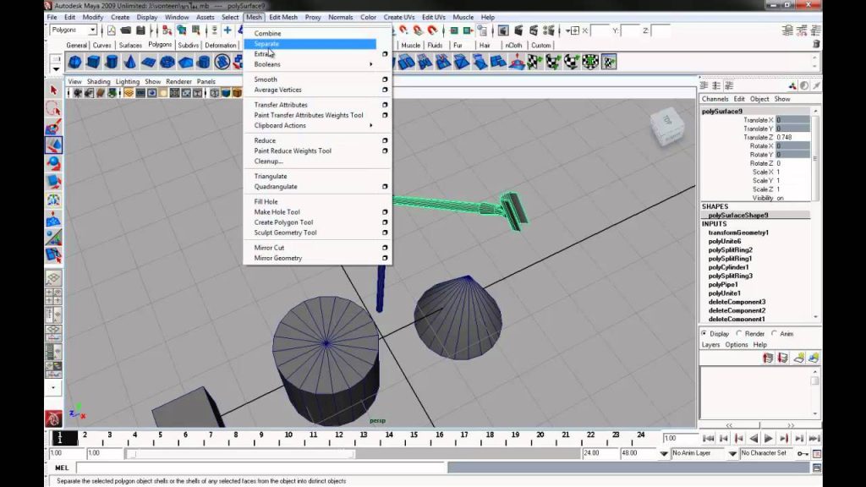Toggle the second snap magnet icon
866x487 pixels.
(418, 30)
